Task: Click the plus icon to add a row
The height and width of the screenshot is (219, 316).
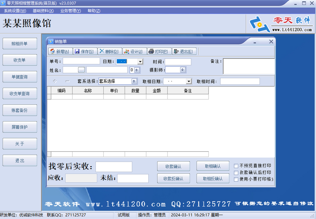Action: pyautogui.click(x=55, y=81)
